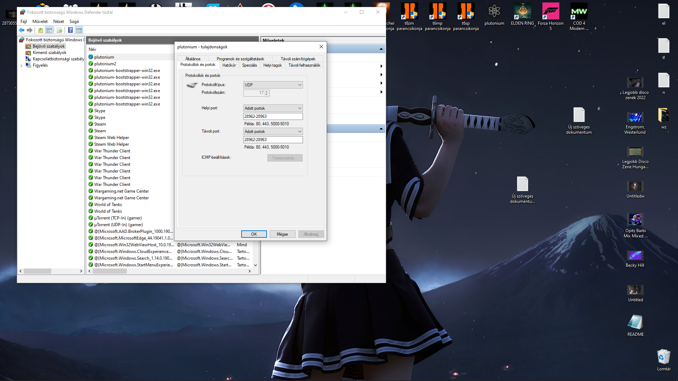The image size is (678, 381).
Task: Select the plutonium atom desktop icon
Action: click(494, 14)
